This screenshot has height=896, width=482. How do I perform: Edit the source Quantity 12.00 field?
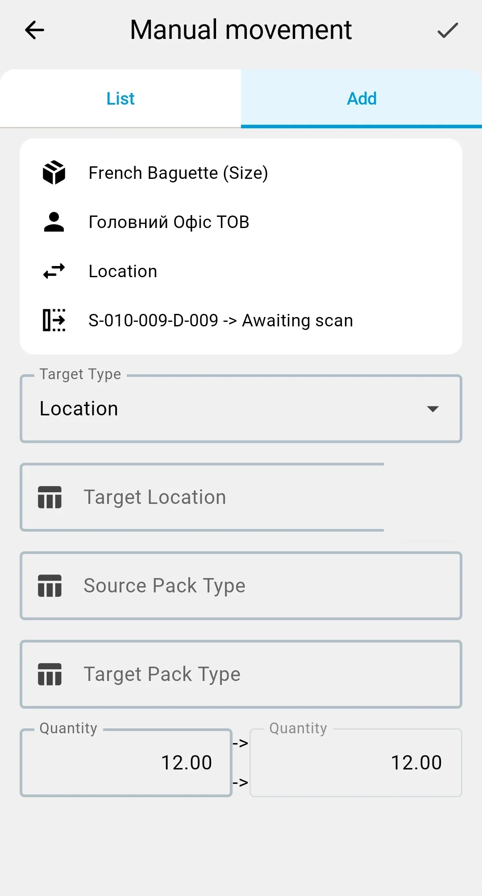[x=126, y=763]
